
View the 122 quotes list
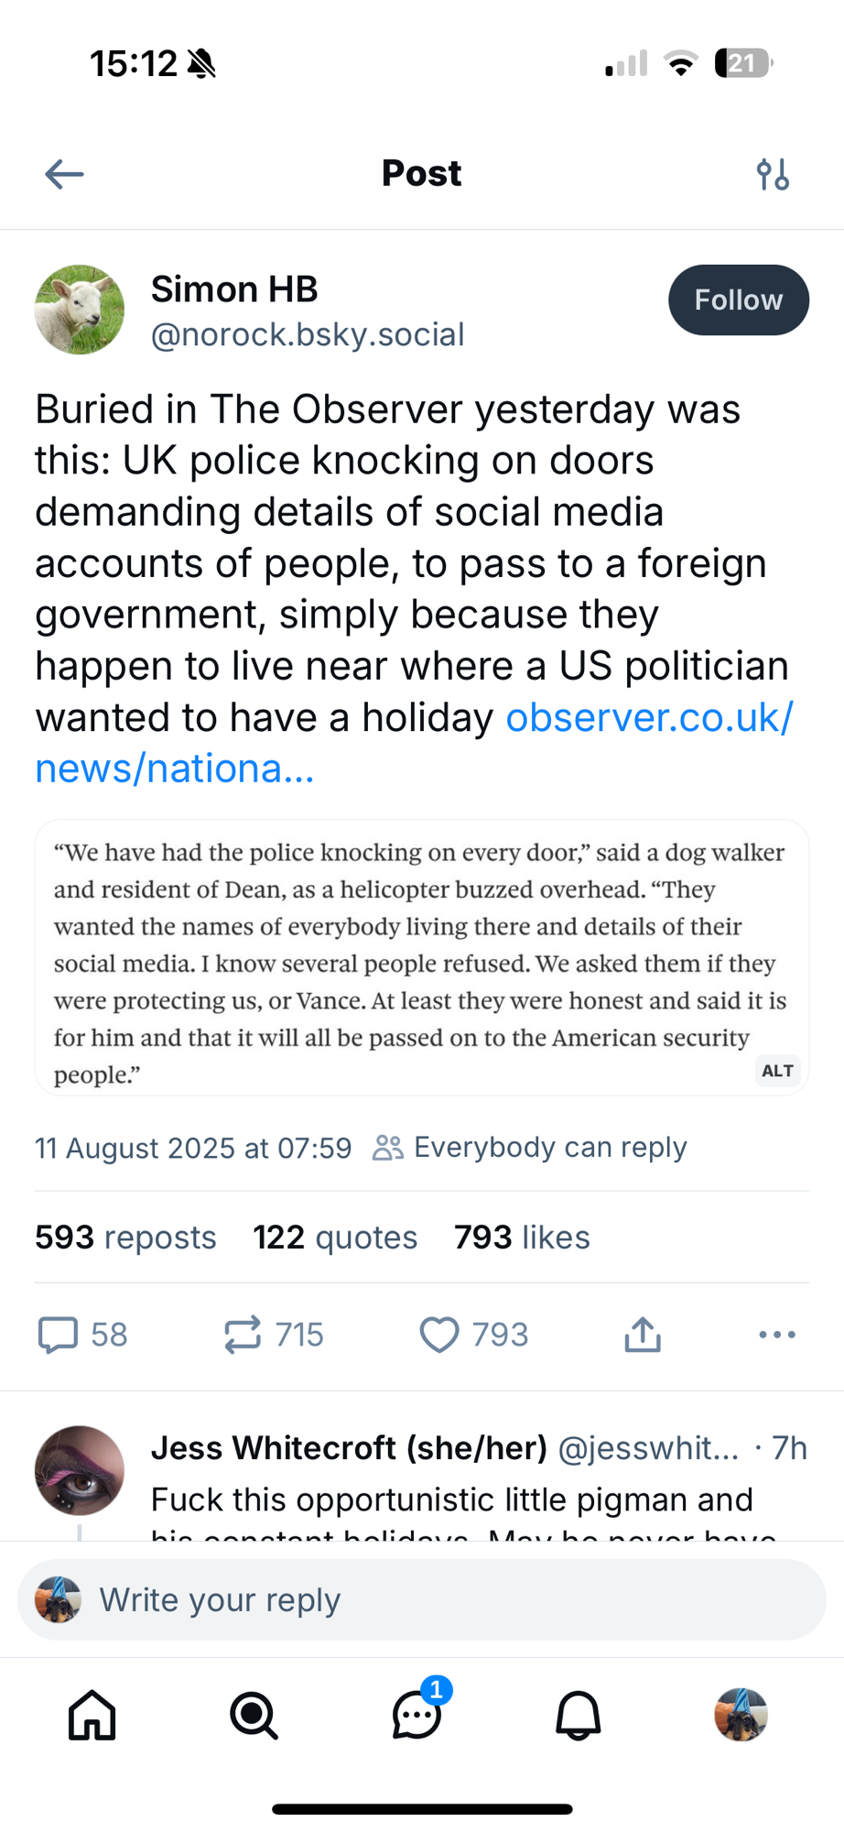(335, 1238)
